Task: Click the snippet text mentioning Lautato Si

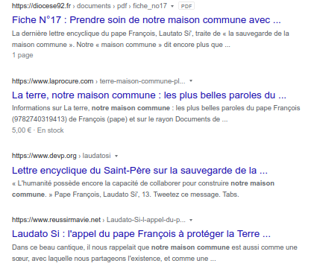Action: [x=151, y=39]
